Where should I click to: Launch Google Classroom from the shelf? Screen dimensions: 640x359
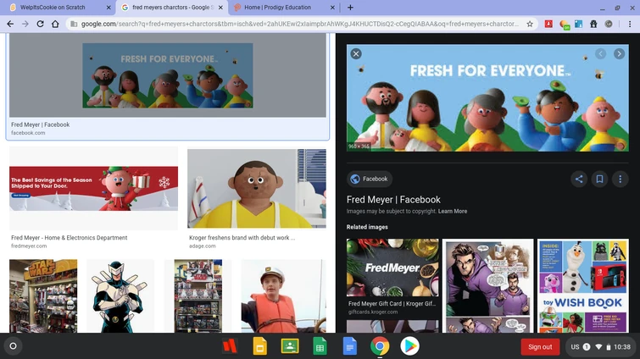click(x=290, y=346)
